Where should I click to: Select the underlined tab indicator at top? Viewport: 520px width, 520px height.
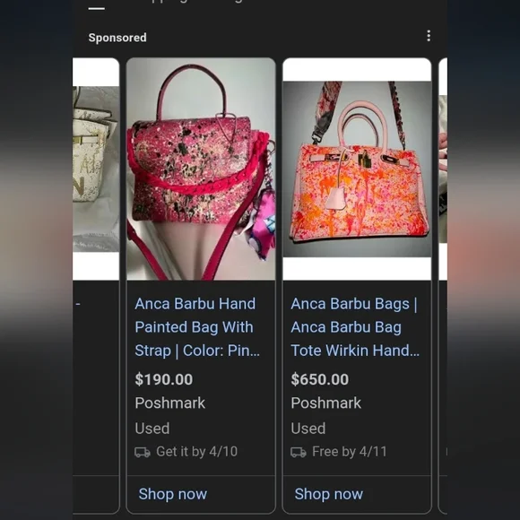(x=97, y=9)
